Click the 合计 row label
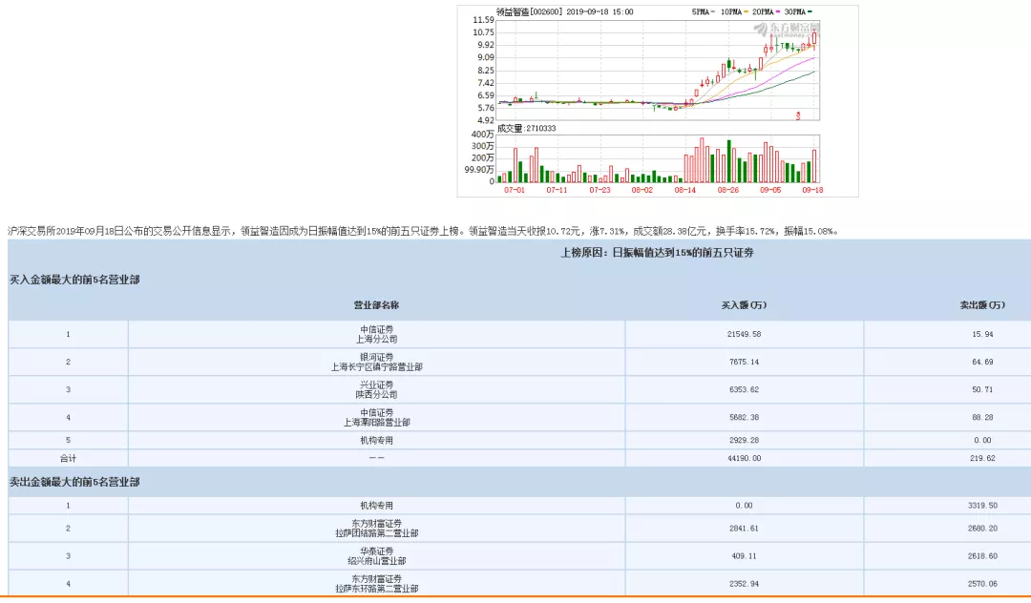The image size is (1031, 603). click(x=68, y=459)
